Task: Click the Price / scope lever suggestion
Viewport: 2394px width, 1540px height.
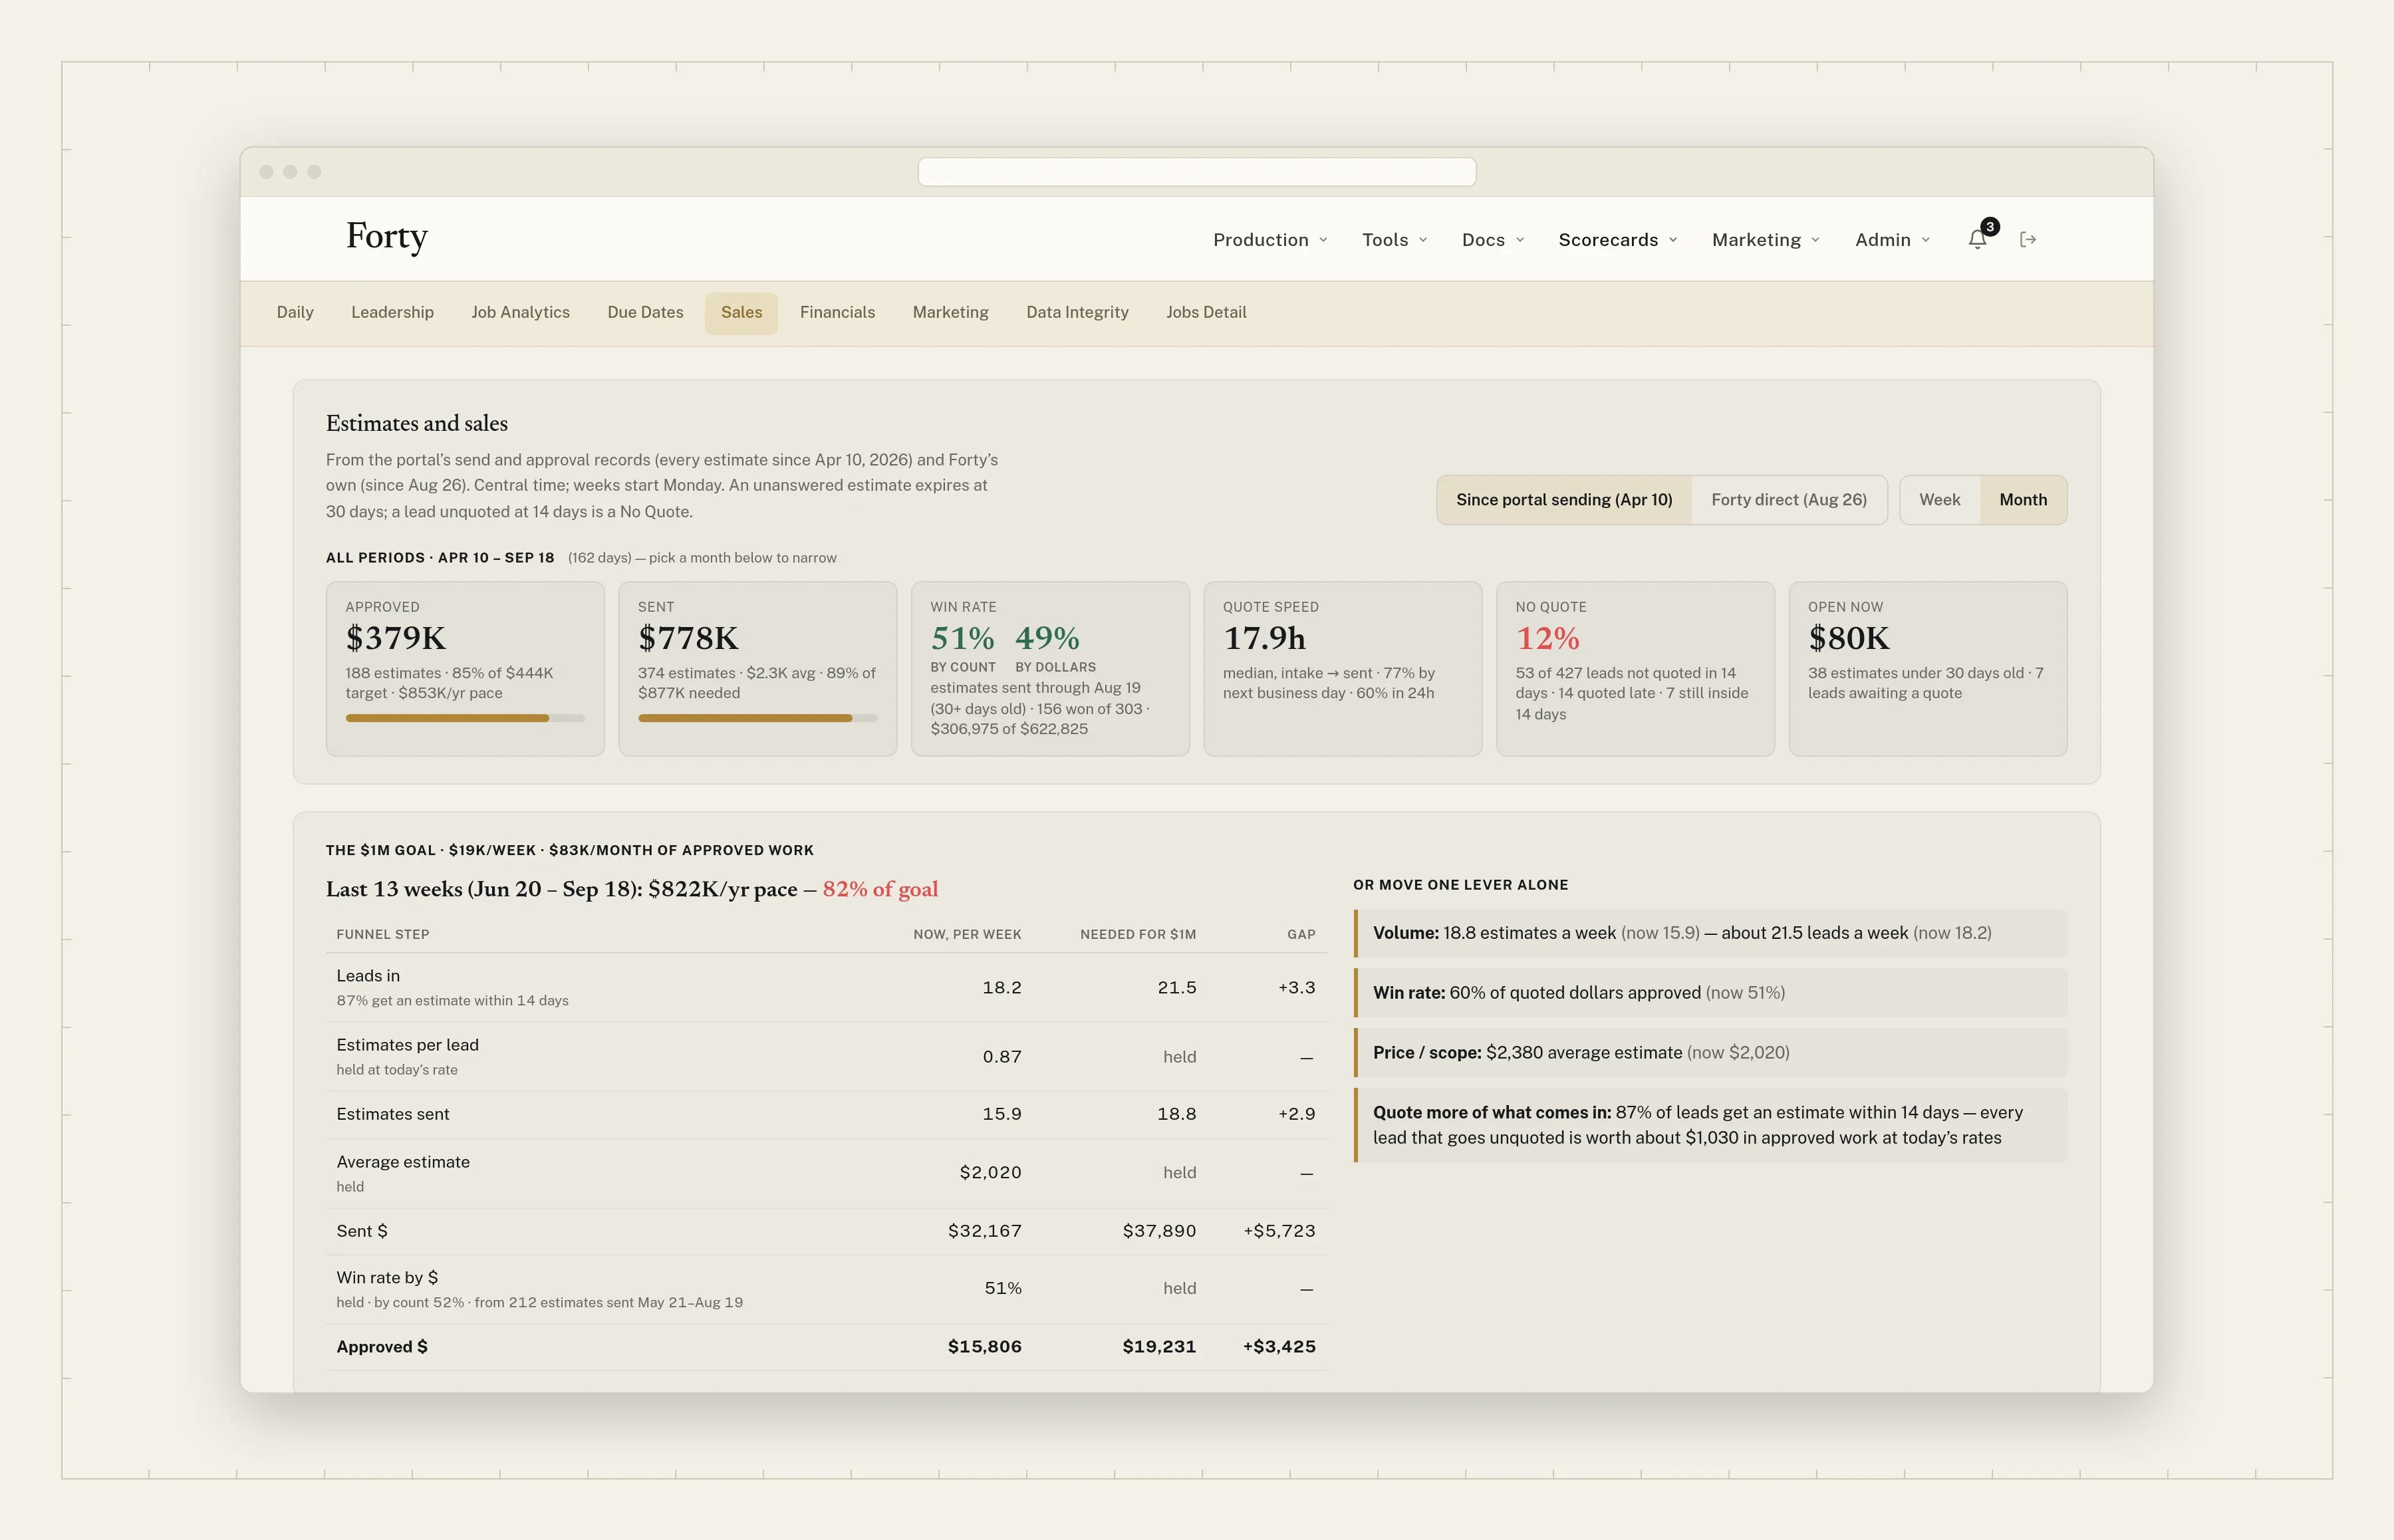Action: (x=1710, y=1053)
